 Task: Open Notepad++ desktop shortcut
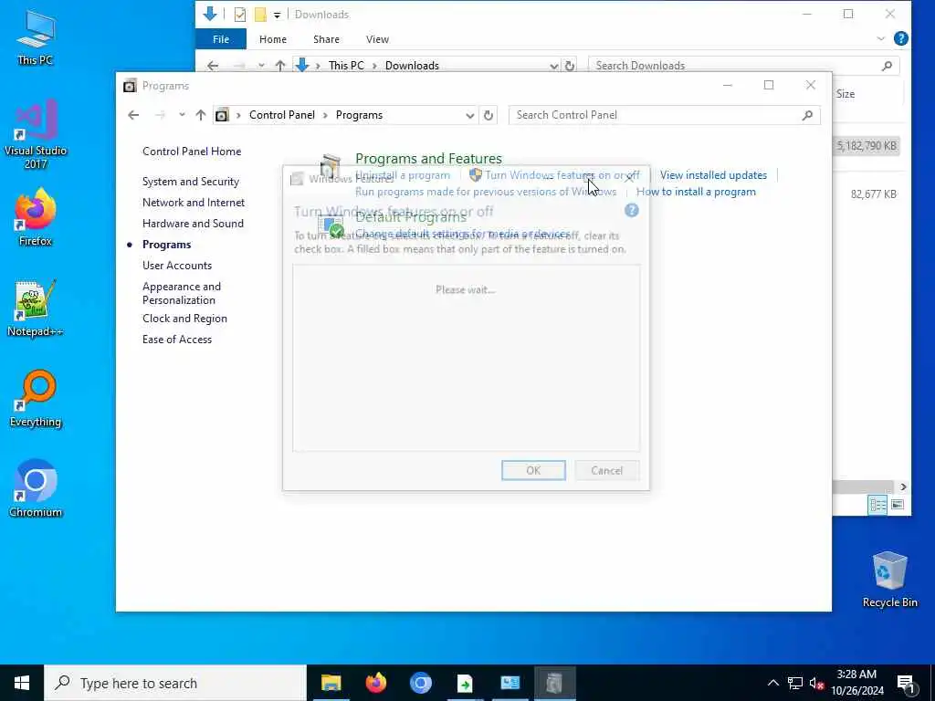[36, 309]
